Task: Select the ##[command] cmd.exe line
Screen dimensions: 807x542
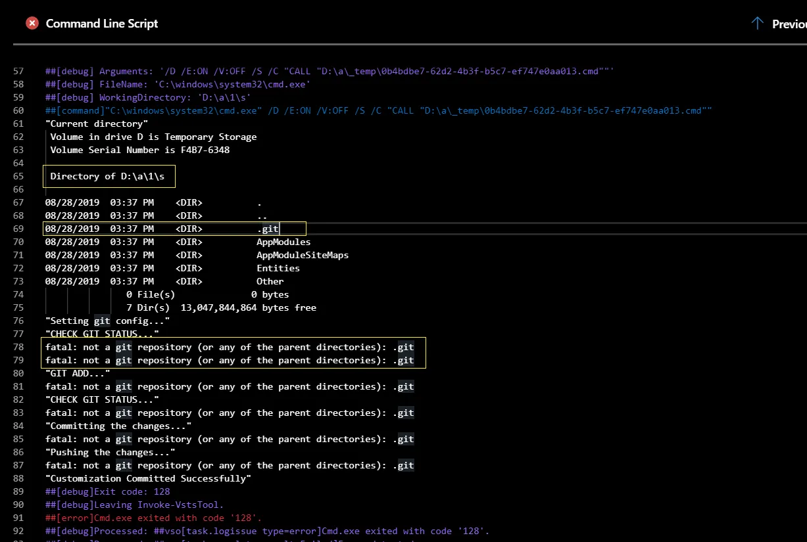Action: 379,110
